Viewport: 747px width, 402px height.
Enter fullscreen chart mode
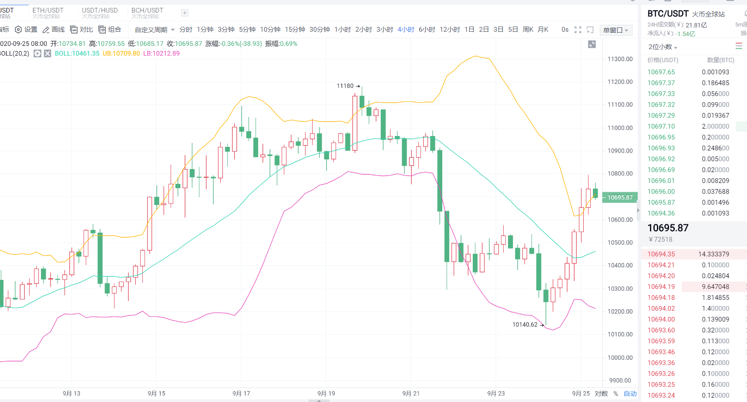(x=578, y=30)
